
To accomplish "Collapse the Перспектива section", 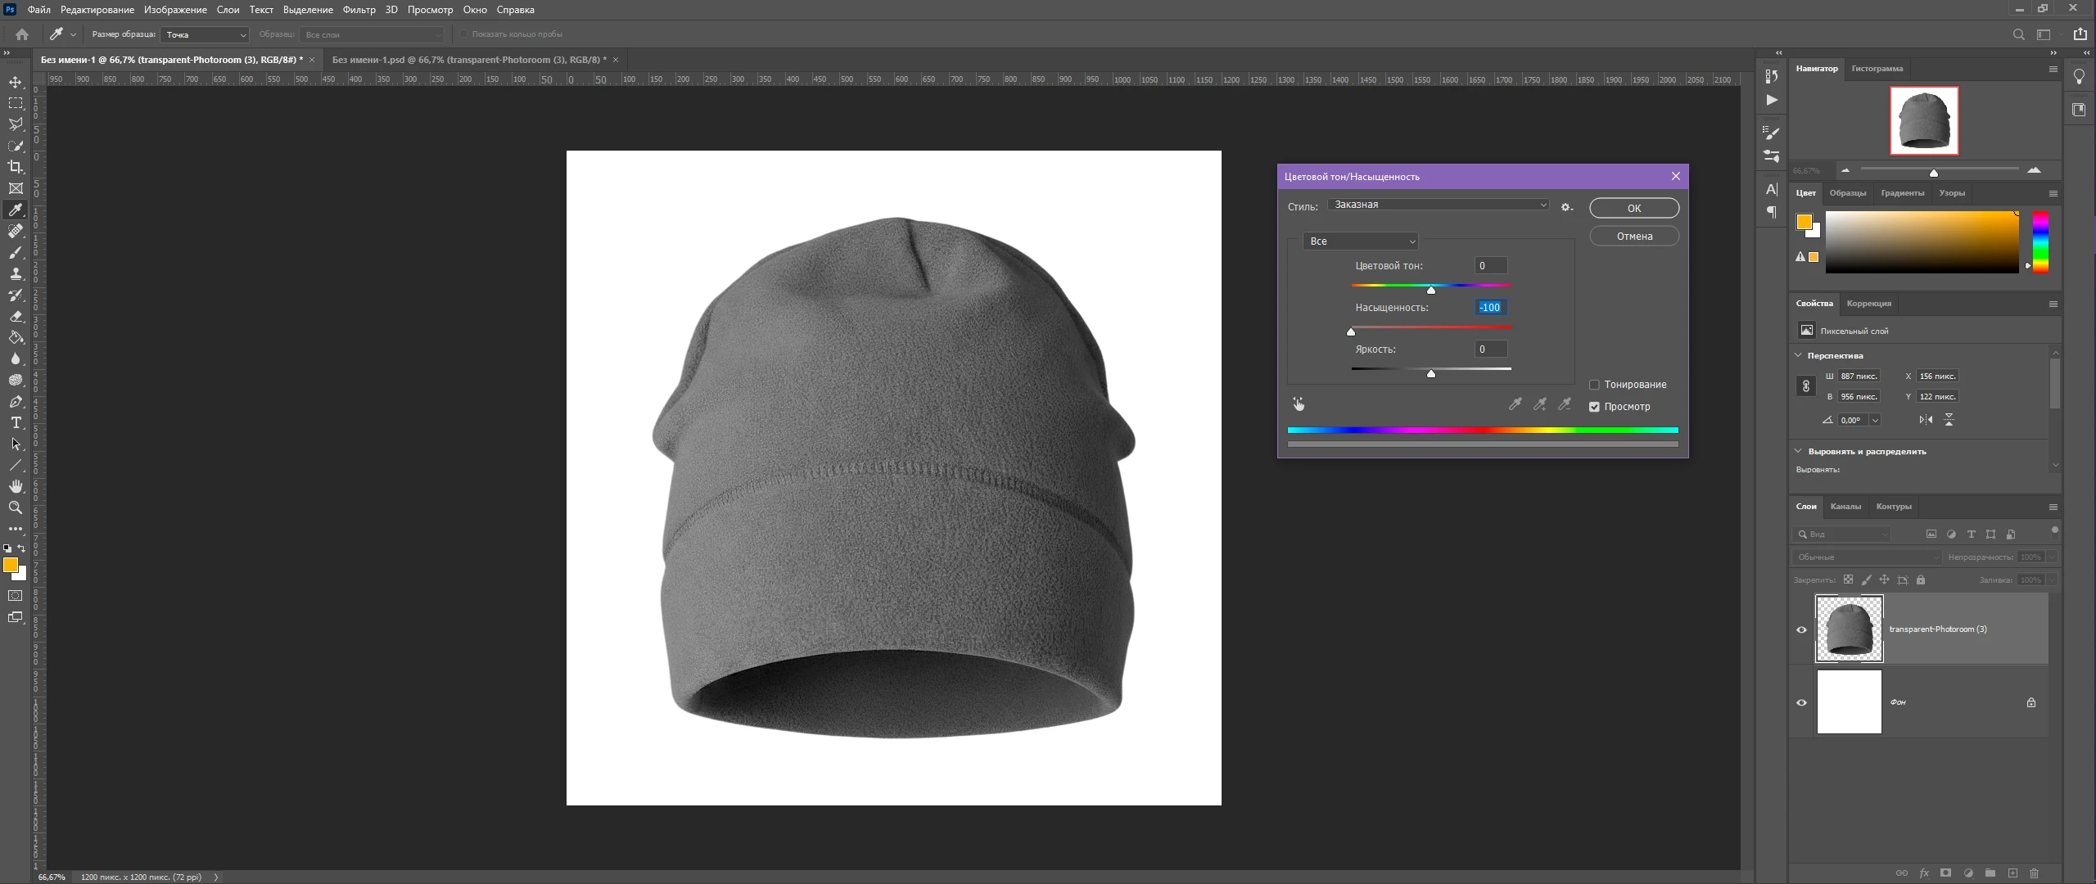I will pos(1798,355).
